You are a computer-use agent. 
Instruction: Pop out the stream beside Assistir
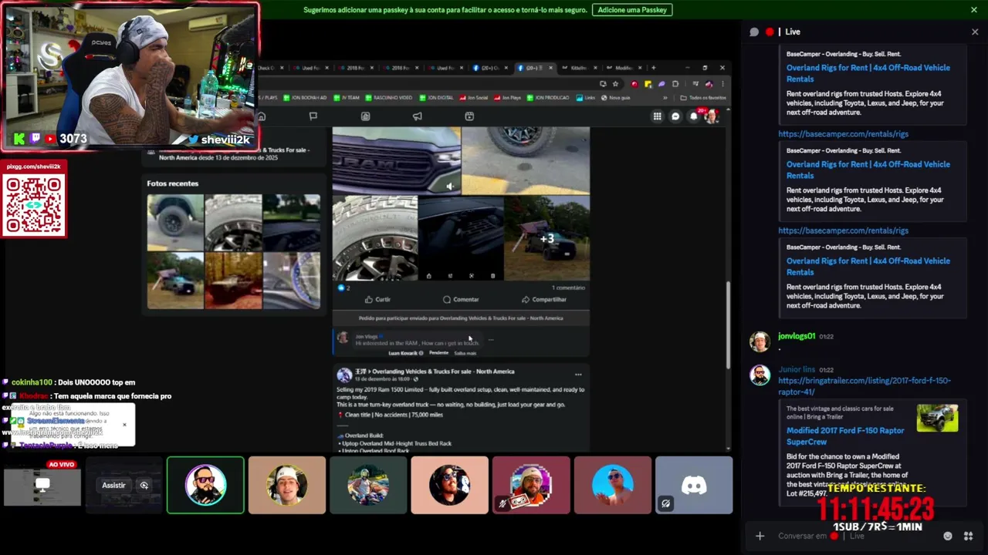(x=144, y=485)
